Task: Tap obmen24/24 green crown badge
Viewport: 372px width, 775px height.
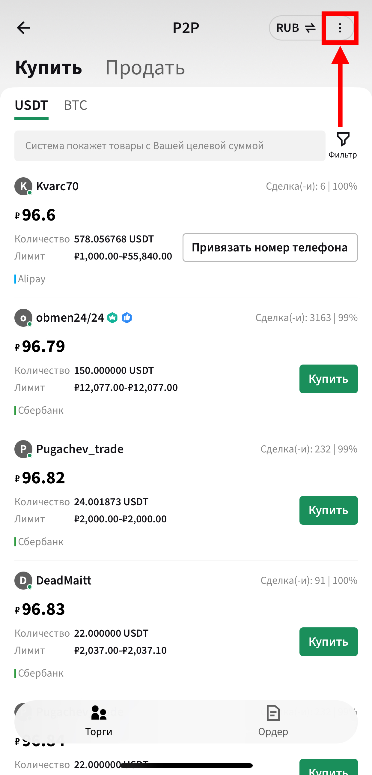Action: 112,318
